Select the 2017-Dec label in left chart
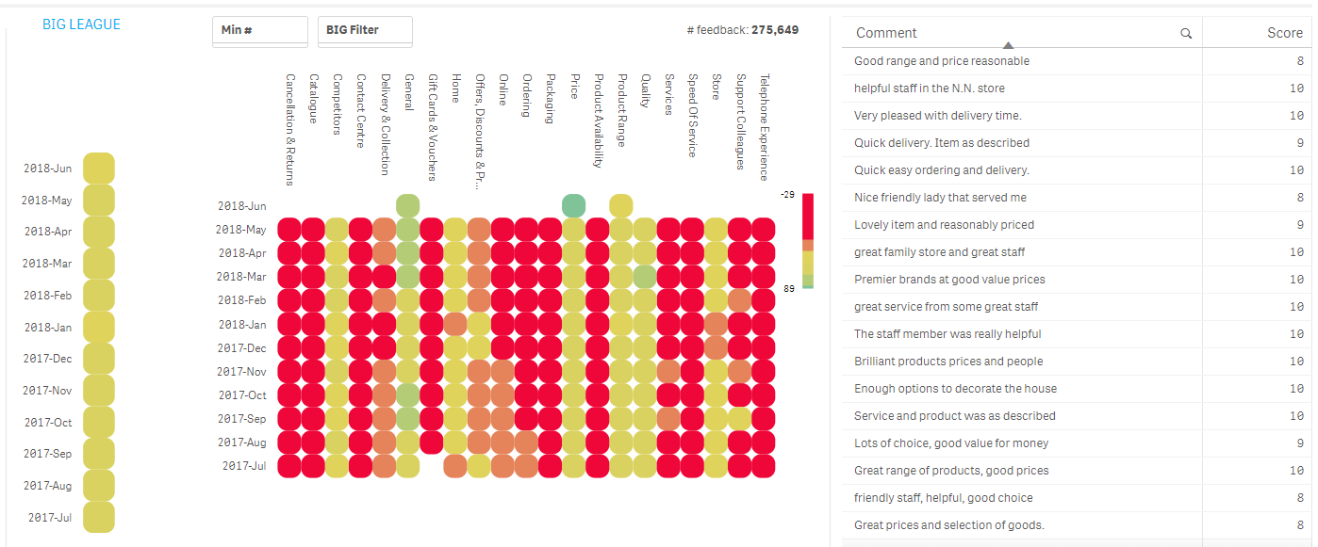This screenshot has height=547, width=1318. pyautogui.click(x=48, y=359)
